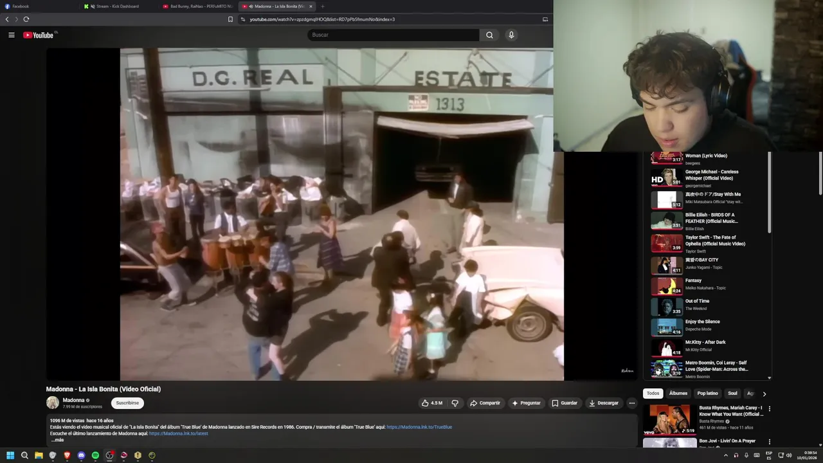Select the Soul filter chip

pyautogui.click(x=732, y=394)
